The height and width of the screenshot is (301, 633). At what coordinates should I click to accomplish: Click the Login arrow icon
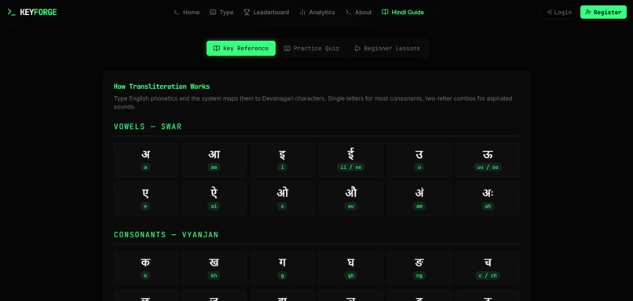(549, 12)
